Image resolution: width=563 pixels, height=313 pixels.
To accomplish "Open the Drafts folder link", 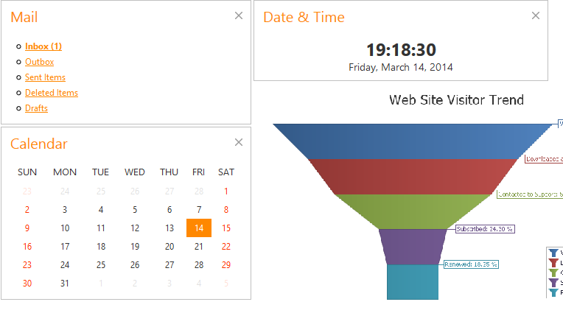I will click(x=36, y=108).
